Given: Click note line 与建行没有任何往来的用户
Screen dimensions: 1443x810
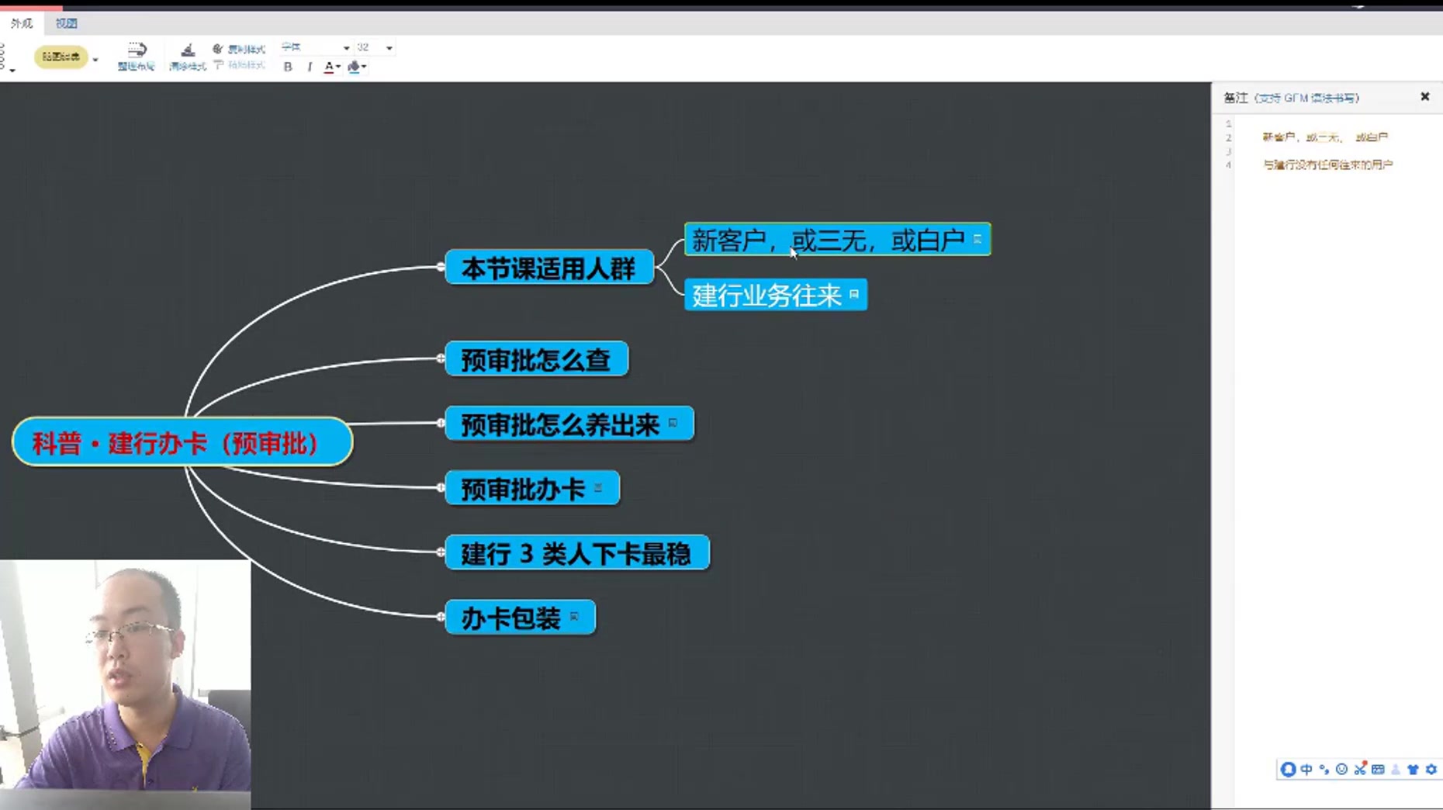Looking at the screenshot, I should tap(1328, 164).
